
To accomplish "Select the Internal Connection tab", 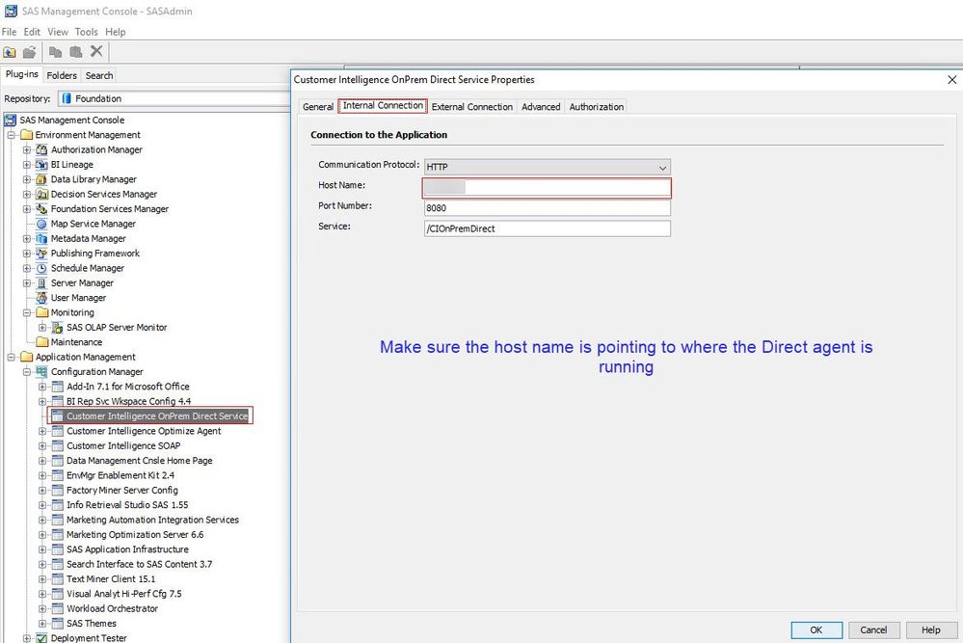I will 383,106.
